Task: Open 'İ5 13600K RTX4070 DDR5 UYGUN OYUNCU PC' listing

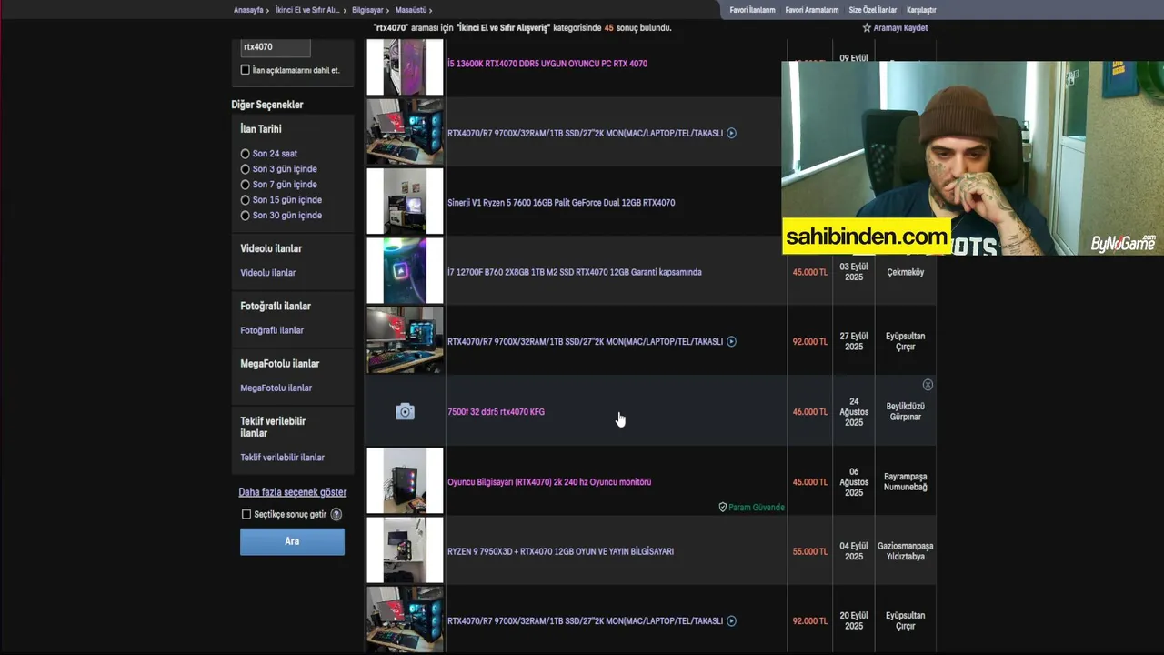Action: coord(547,64)
